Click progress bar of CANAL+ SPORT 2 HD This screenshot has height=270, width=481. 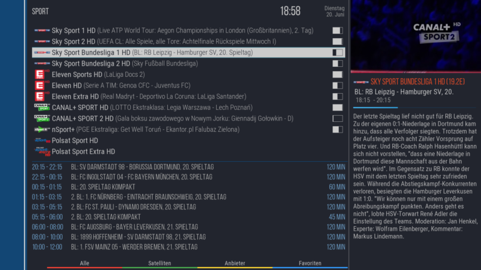(x=338, y=119)
